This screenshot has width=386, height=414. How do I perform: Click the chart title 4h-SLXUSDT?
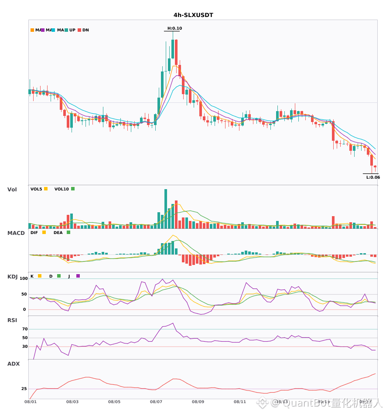(193, 15)
